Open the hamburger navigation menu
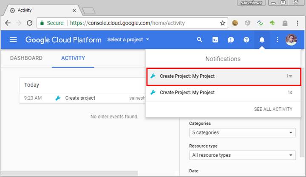The width and height of the screenshot is (306, 177). pyautogui.click(x=13, y=40)
